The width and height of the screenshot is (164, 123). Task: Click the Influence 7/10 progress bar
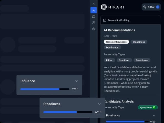[x=45, y=89]
